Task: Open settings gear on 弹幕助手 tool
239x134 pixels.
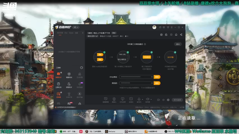Action: [61, 73]
